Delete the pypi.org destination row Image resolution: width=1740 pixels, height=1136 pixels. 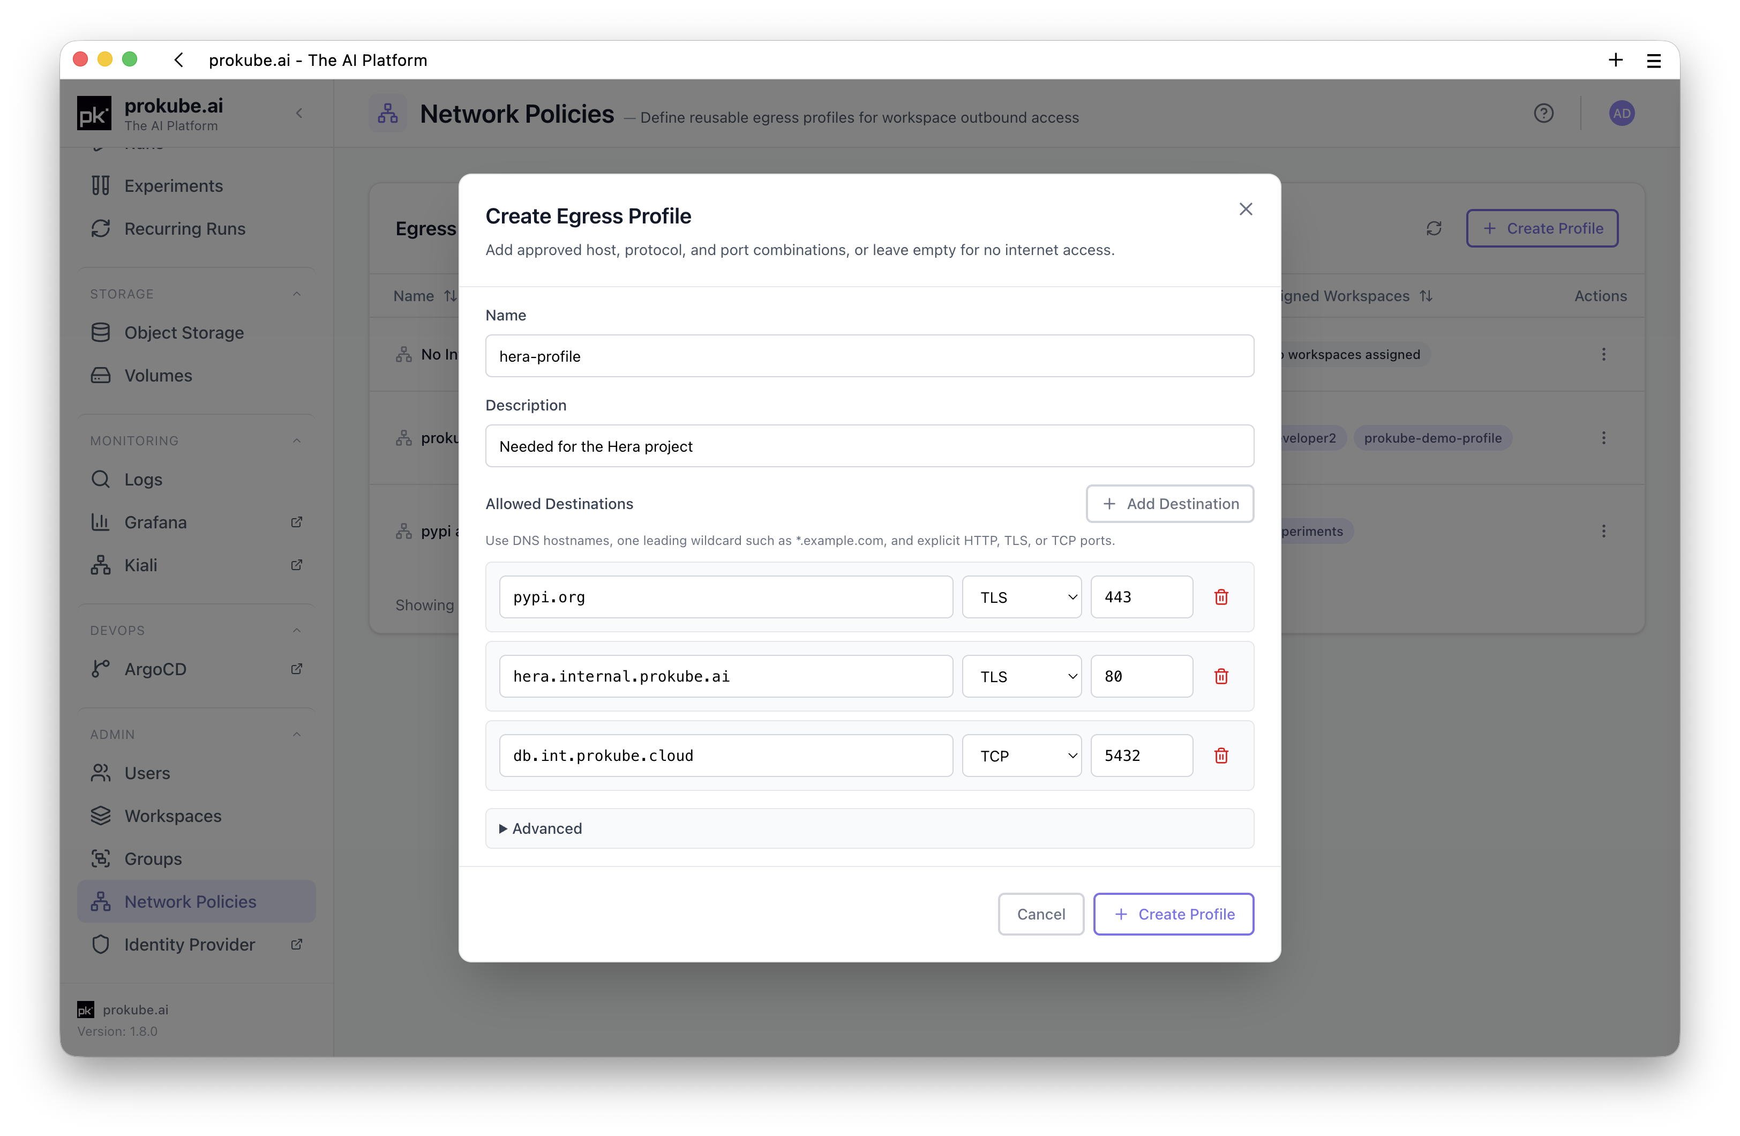pyautogui.click(x=1221, y=597)
